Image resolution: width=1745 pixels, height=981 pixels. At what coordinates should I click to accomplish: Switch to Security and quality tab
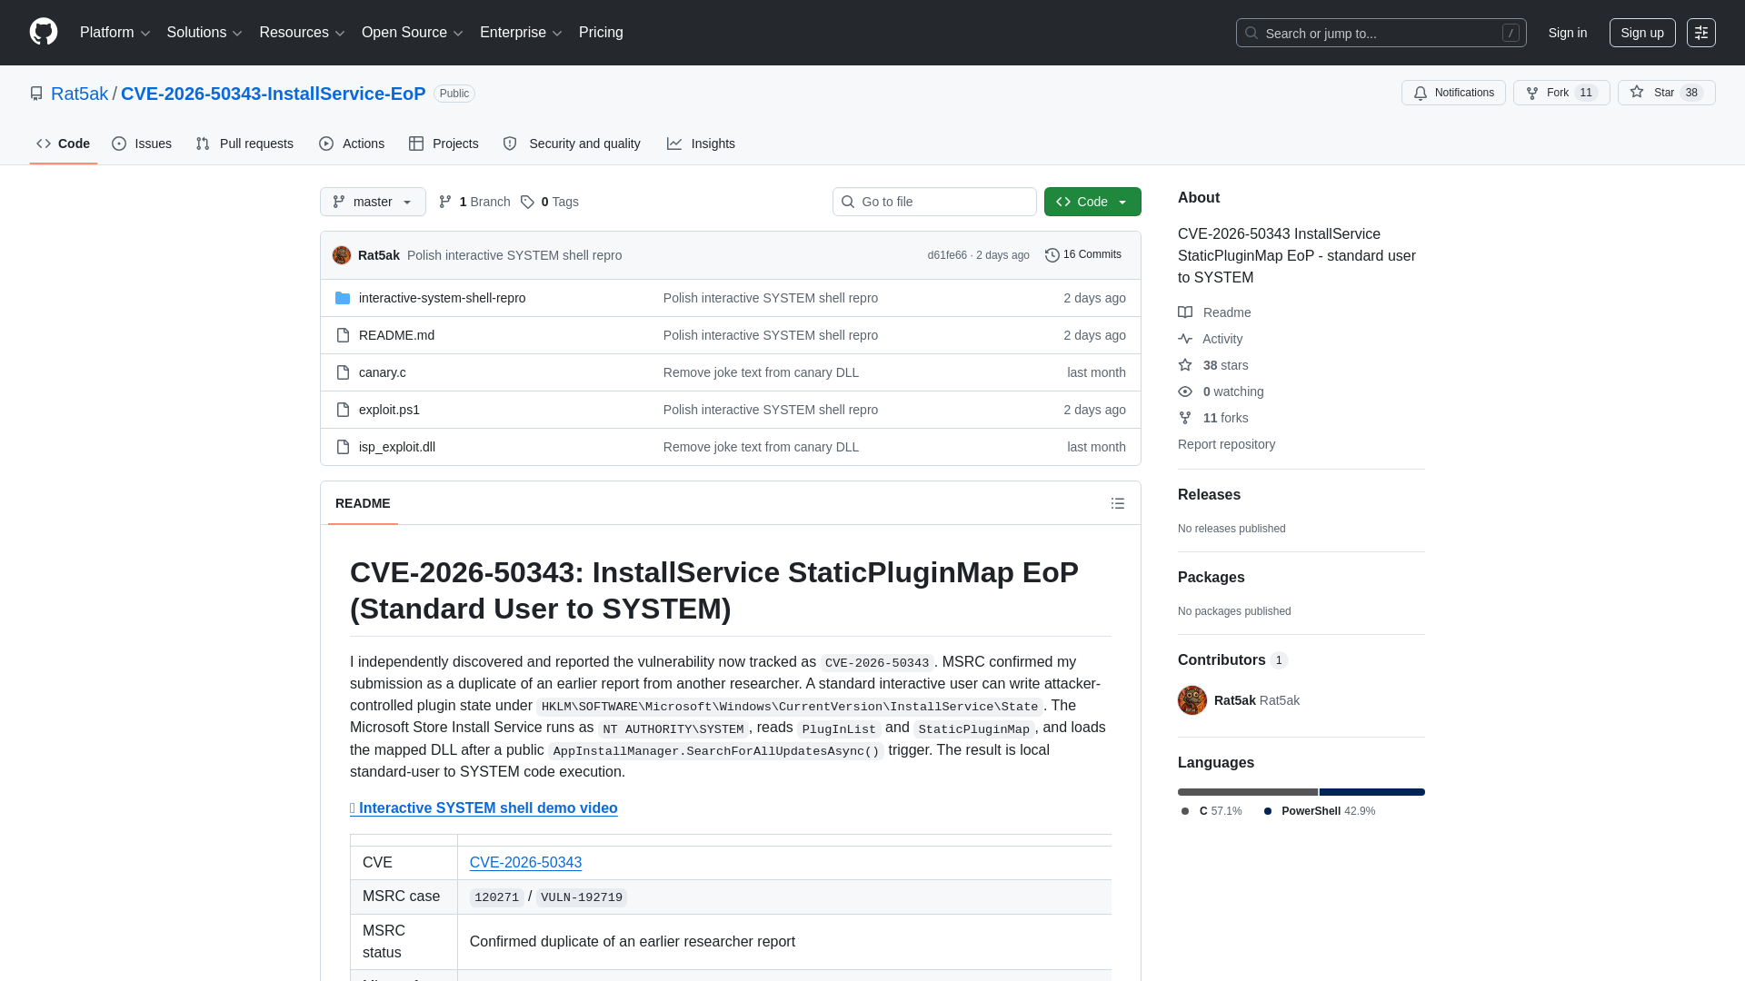[572, 144]
